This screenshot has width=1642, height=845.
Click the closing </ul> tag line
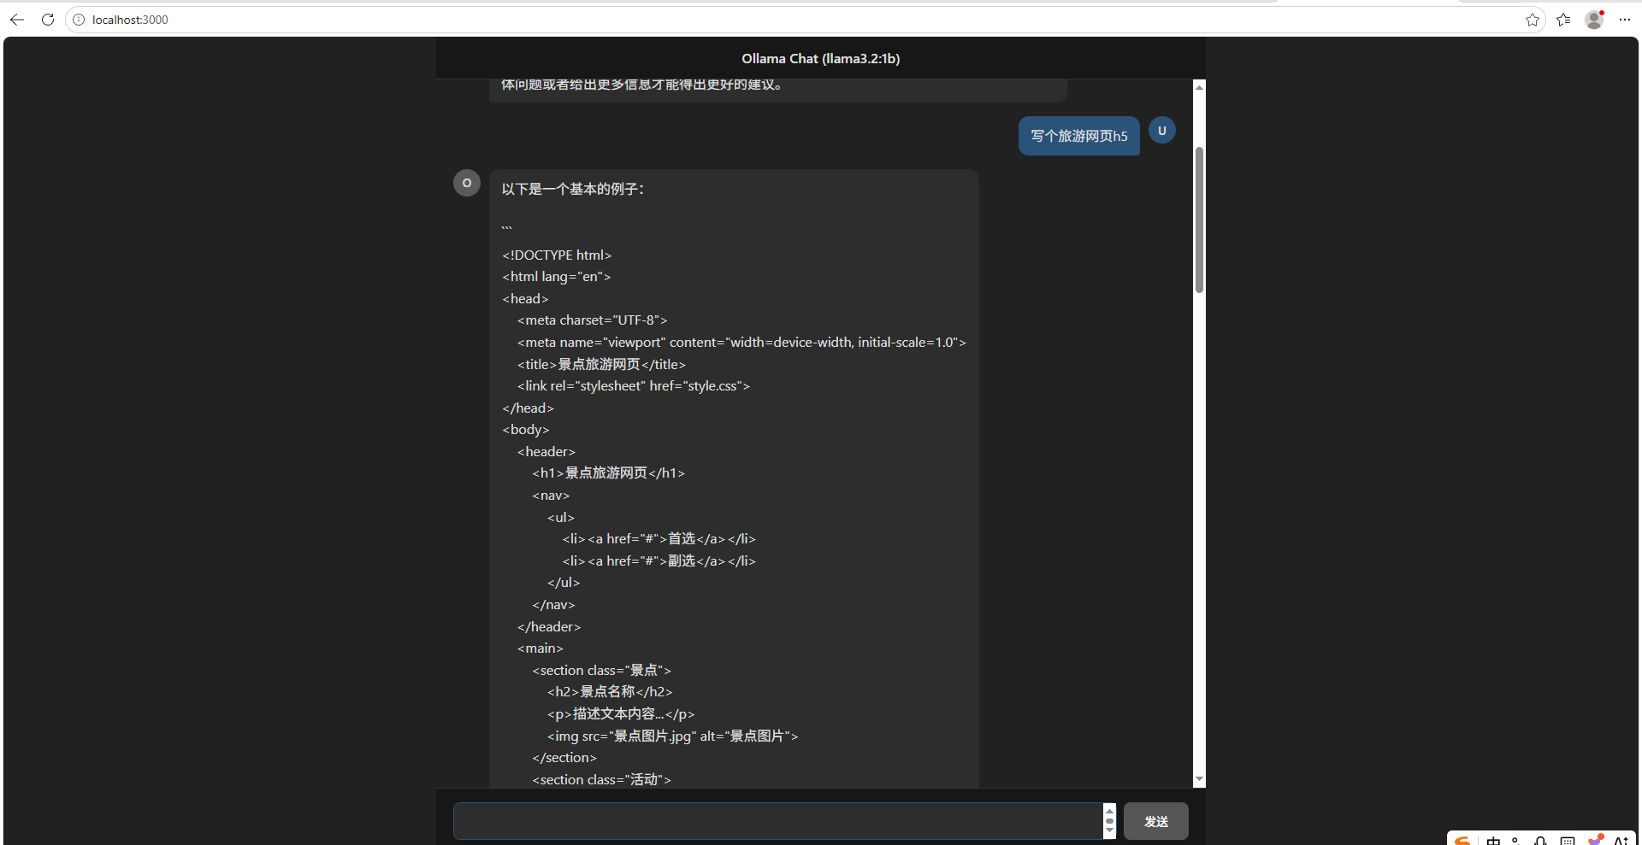click(x=564, y=583)
